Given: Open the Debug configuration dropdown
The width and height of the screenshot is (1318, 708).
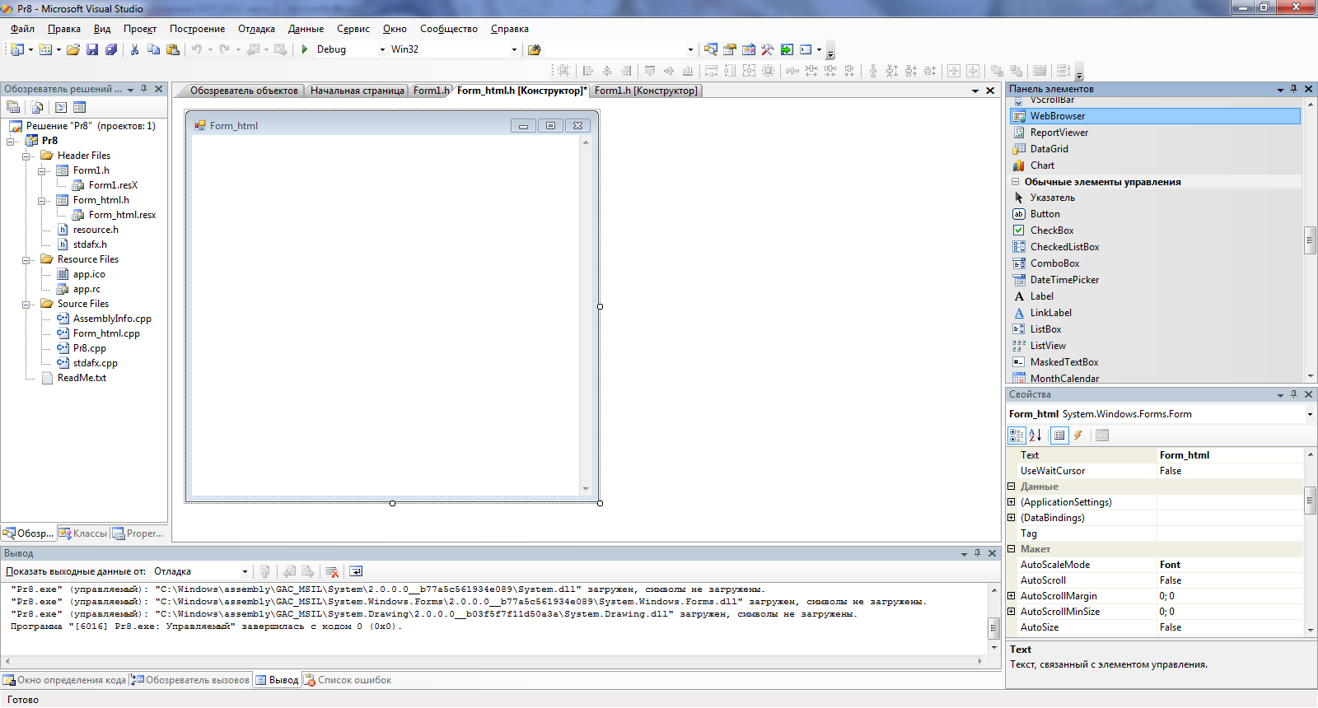Looking at the screenshot, I should click(382, 49).
